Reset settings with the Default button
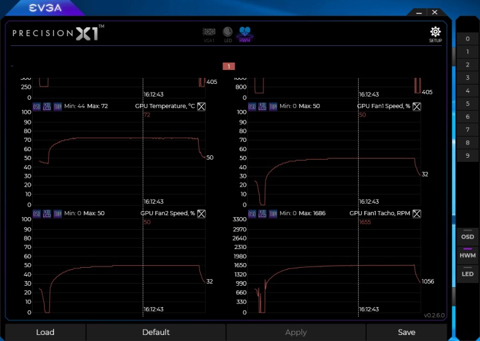Image resolution: width=480 pixels, height=341 pixels. (156, 332)
